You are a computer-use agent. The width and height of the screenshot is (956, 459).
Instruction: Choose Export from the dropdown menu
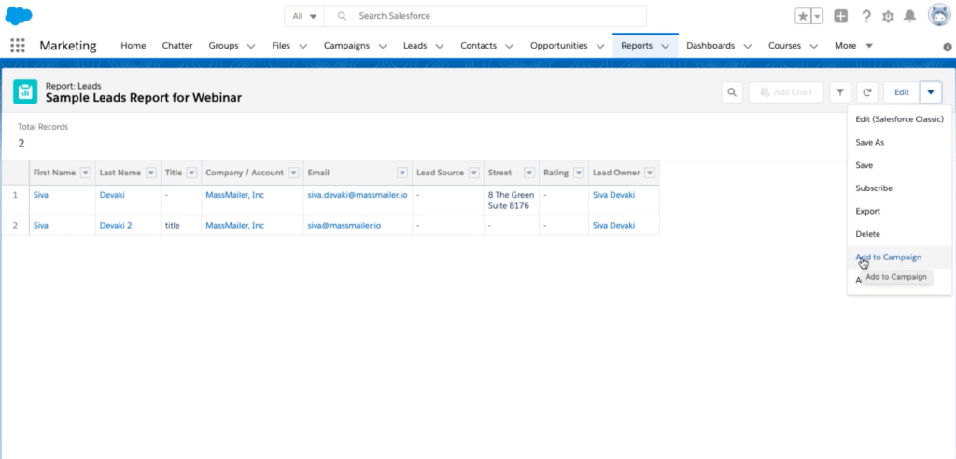pos(868,211)
